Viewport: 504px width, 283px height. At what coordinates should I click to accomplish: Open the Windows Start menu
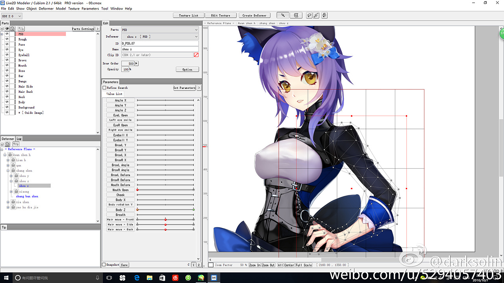[x=6, y=278]
